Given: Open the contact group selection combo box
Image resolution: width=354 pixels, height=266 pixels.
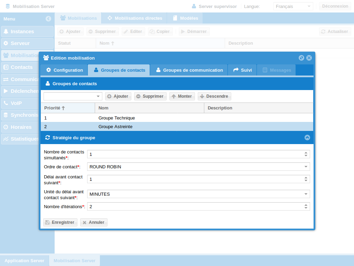Looking at the screenshot, I should point(73,96).
